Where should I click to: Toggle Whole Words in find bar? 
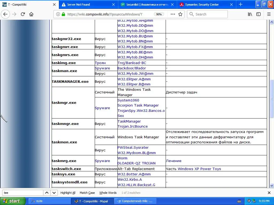(x=108, y=193)
